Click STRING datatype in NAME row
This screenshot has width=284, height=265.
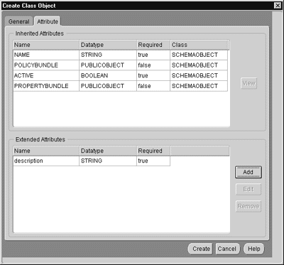pyautogui.click(x=108, y=55)
